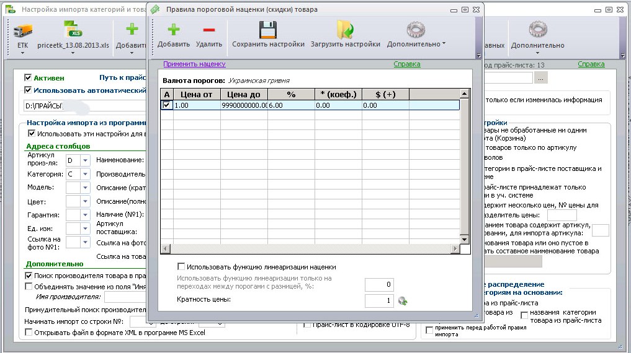Enable Открывать файл в формате XML checkbox
The height and width of the screenshot is (353, 631).
pyautogui.click(x=29, y=332)
